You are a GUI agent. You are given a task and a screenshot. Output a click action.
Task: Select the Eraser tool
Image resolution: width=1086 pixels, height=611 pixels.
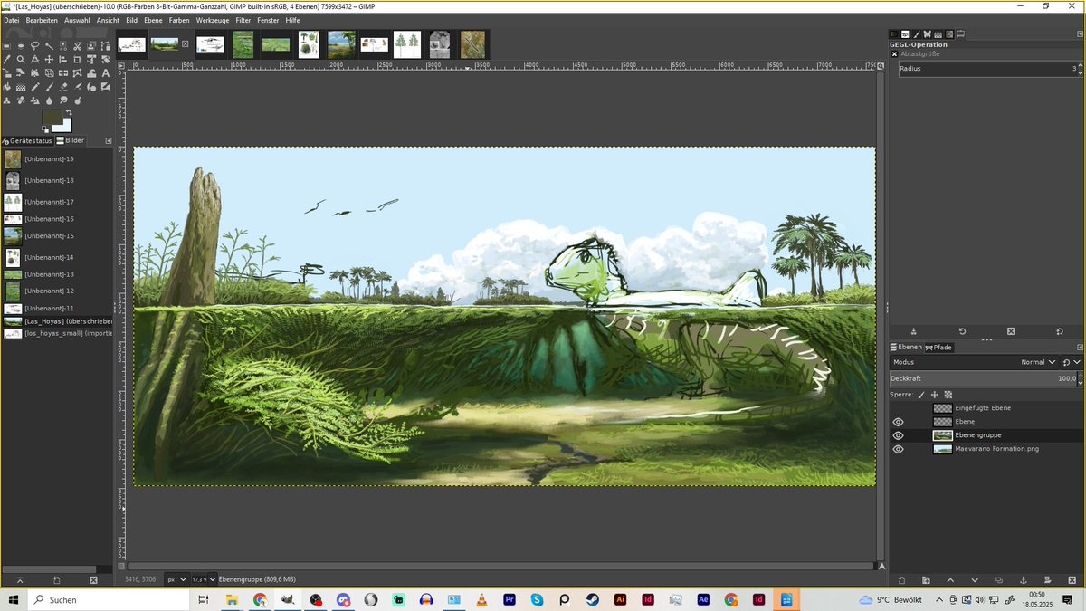63,87
